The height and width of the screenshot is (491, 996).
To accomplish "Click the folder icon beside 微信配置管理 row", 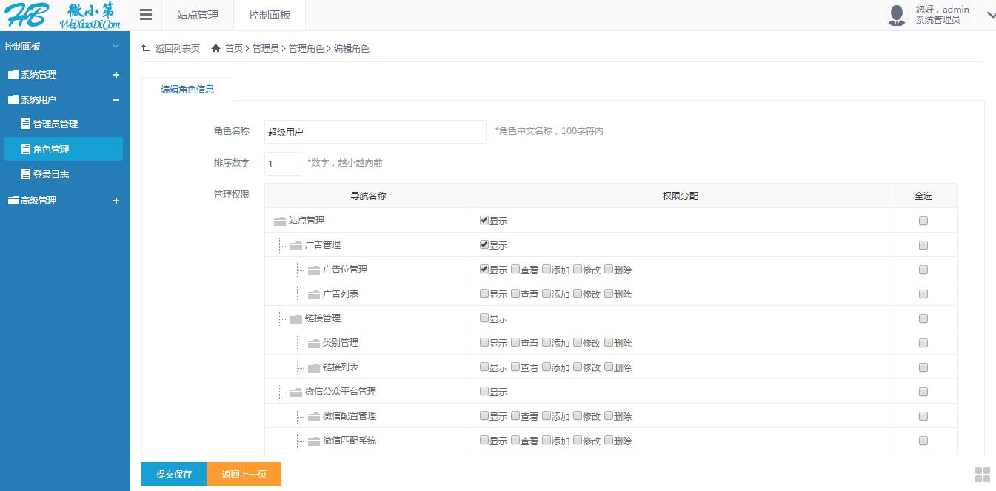I will tap(313, 416).
